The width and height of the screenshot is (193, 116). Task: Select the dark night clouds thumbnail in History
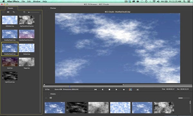77,108
